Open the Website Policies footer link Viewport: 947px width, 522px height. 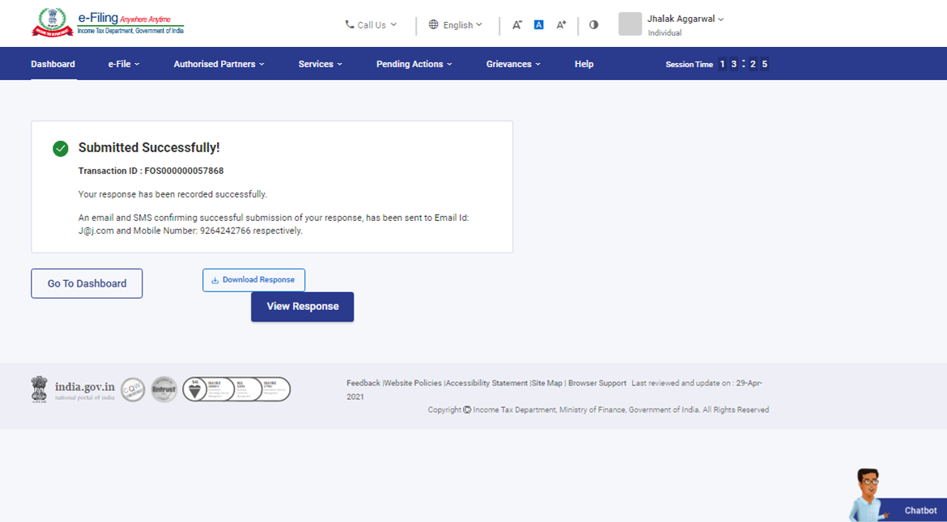coord(413,383)
